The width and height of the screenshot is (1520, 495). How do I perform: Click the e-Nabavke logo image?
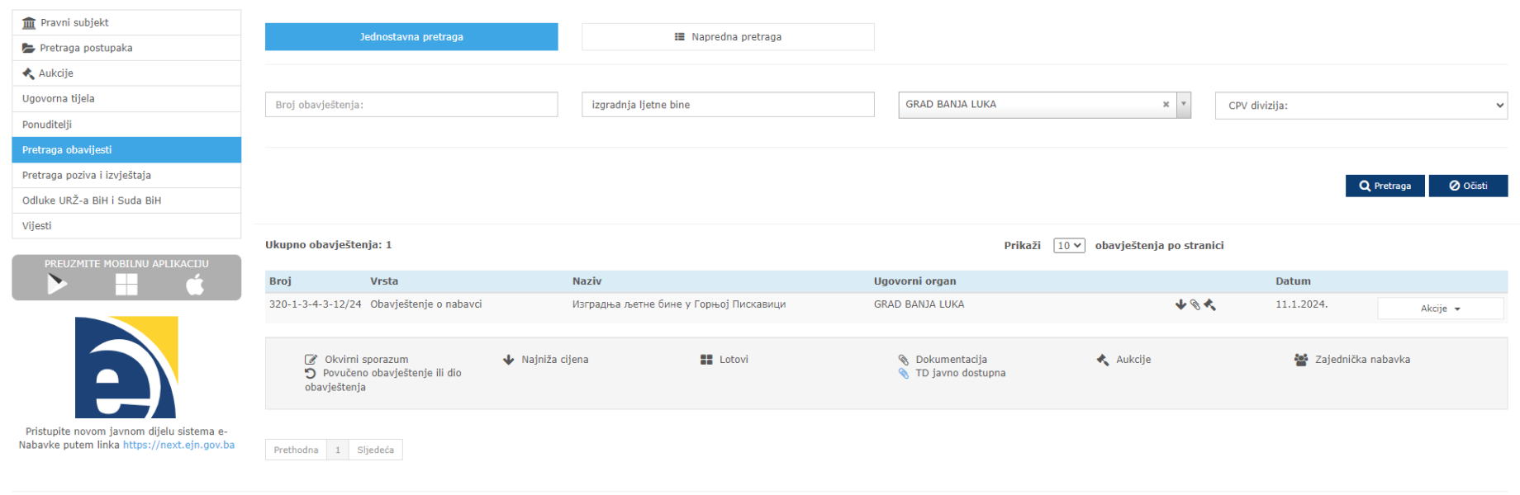[126, 367]
